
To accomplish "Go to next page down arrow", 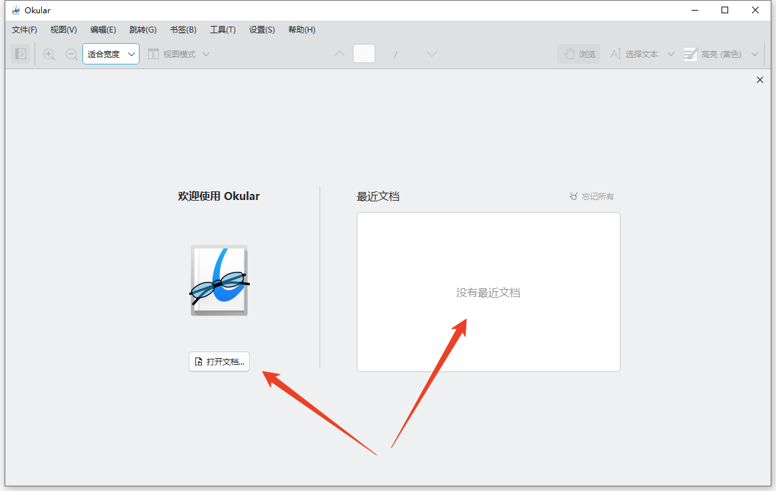I will point(432,54).
